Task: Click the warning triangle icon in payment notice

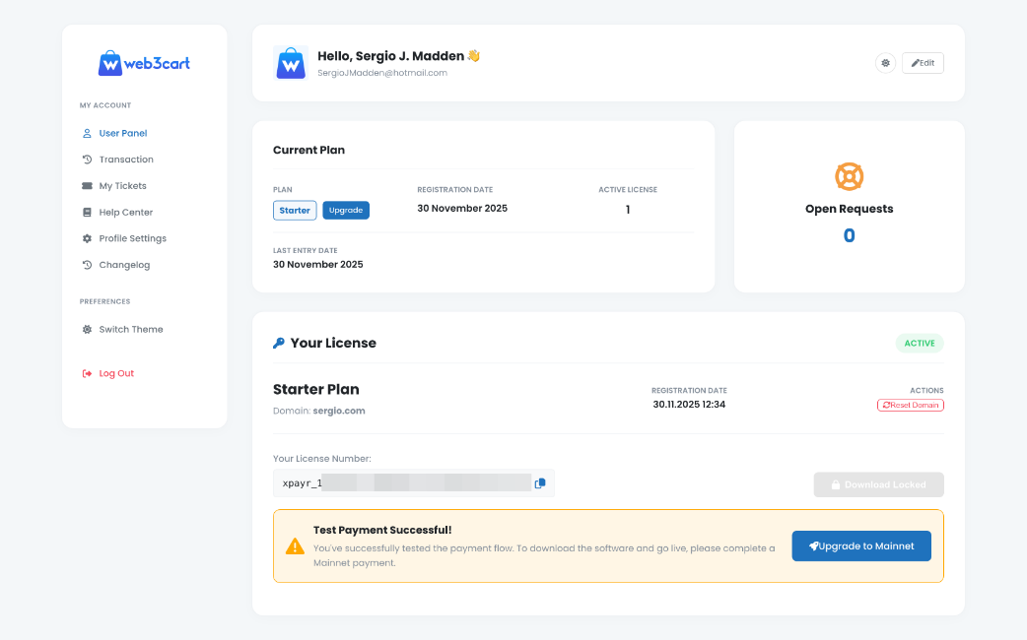Action: pos(295,545)
